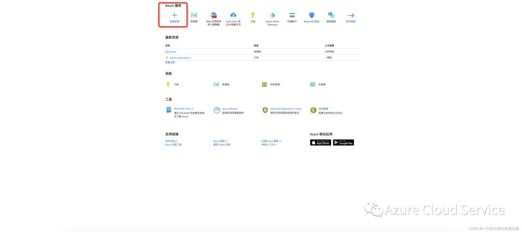Open Front Door 和 CDN 配置文件 service

(x=233, y=19)
